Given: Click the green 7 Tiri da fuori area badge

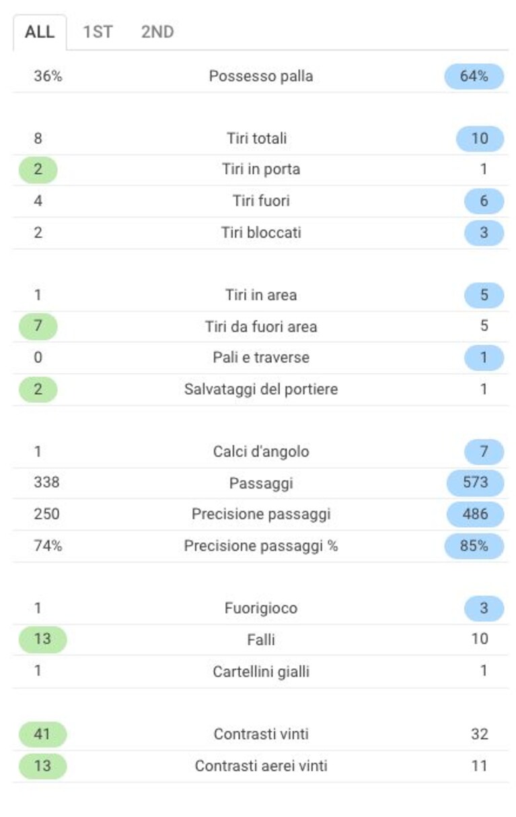Looking at the screenshot, I should pos(38,327).
